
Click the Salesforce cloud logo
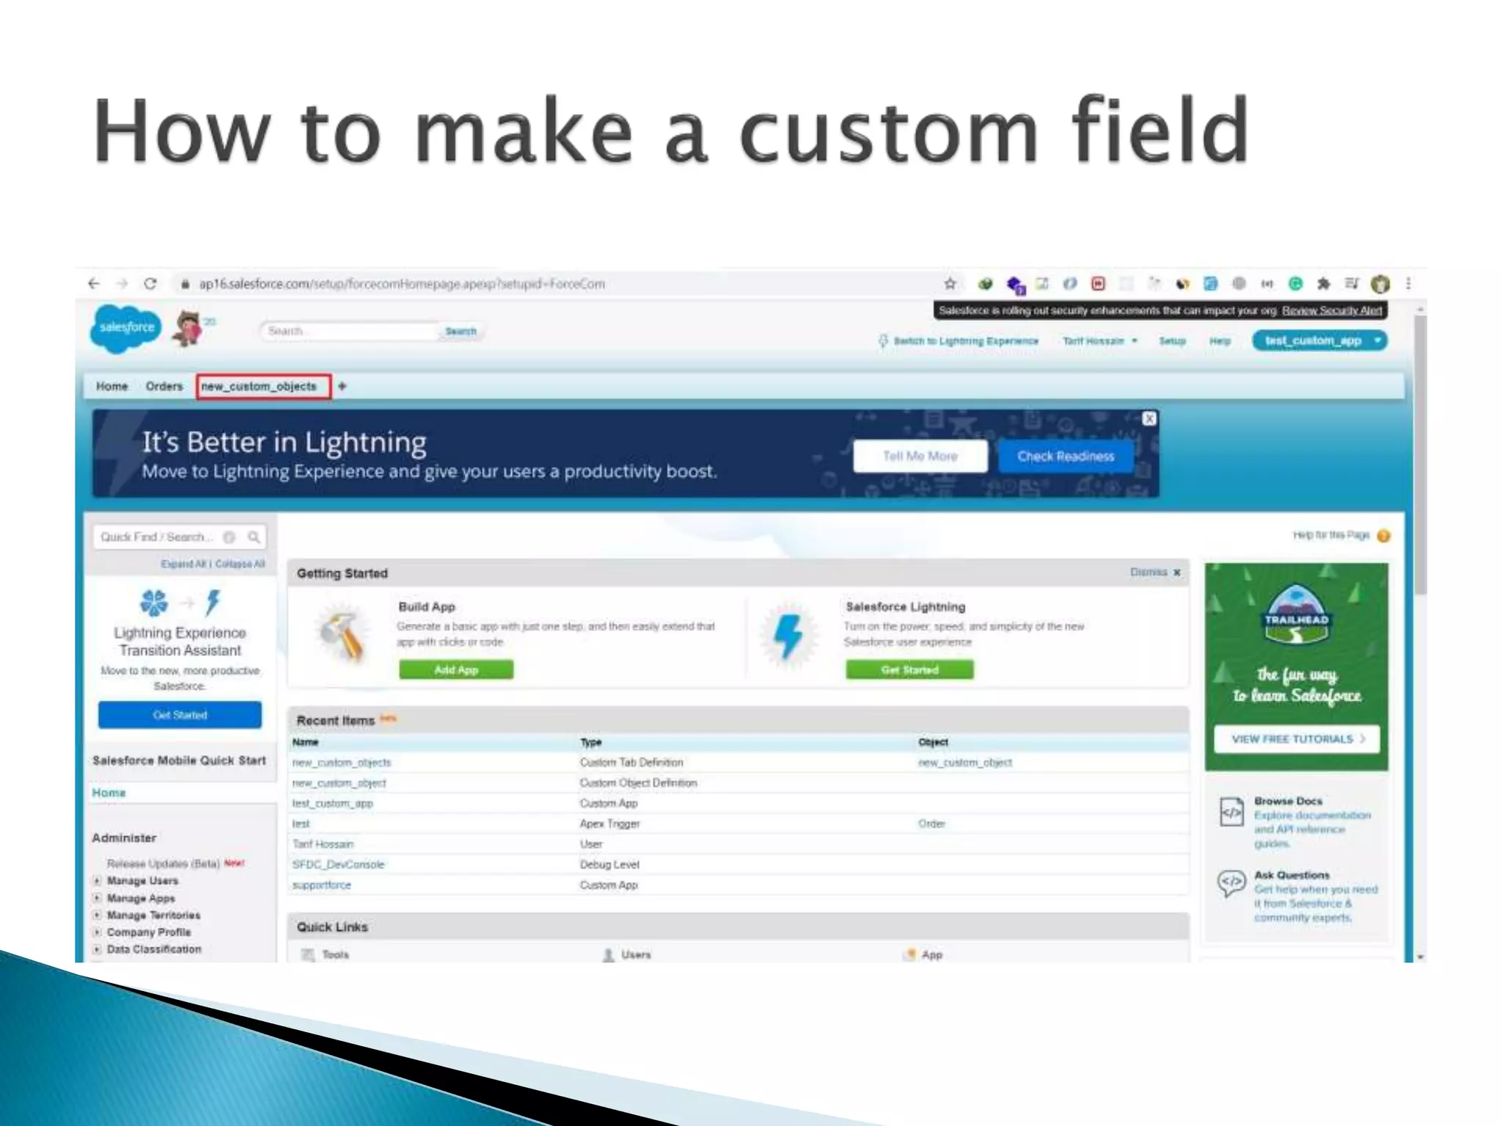click(x=126, y=328)
